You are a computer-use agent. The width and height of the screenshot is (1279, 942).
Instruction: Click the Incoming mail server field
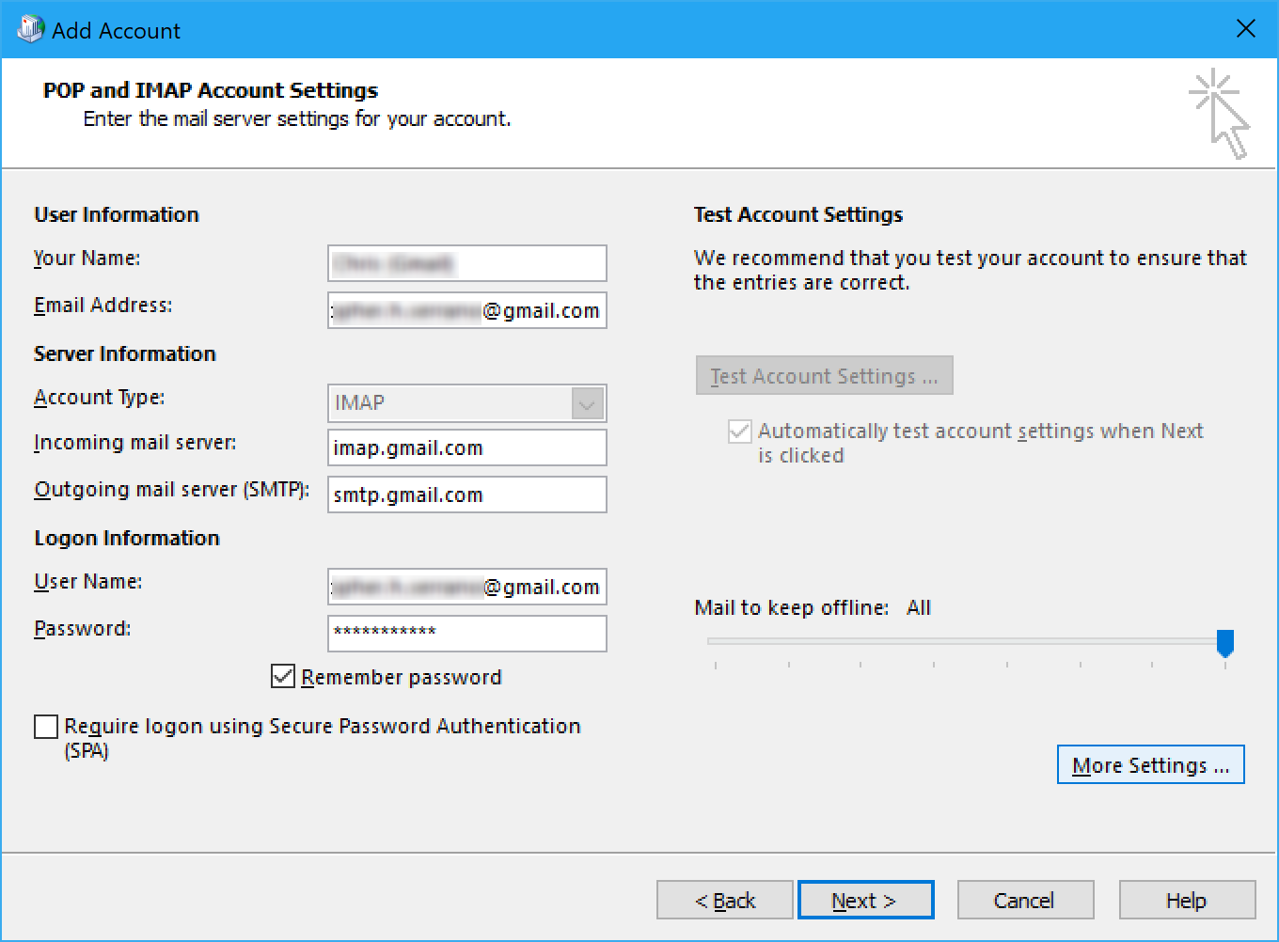(x=466, y=447)
